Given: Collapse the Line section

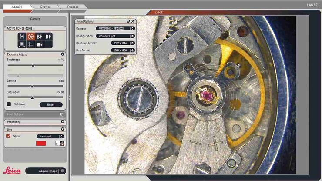Looking at the screenshot, I should 62,129.
